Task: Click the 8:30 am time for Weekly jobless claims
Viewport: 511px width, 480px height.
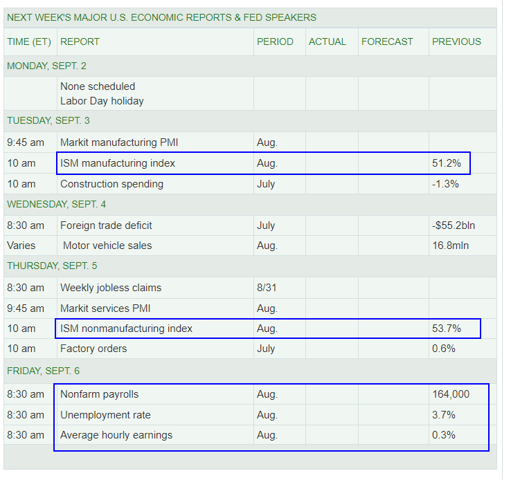Action: pyautogui.click(x=26, y=288)
